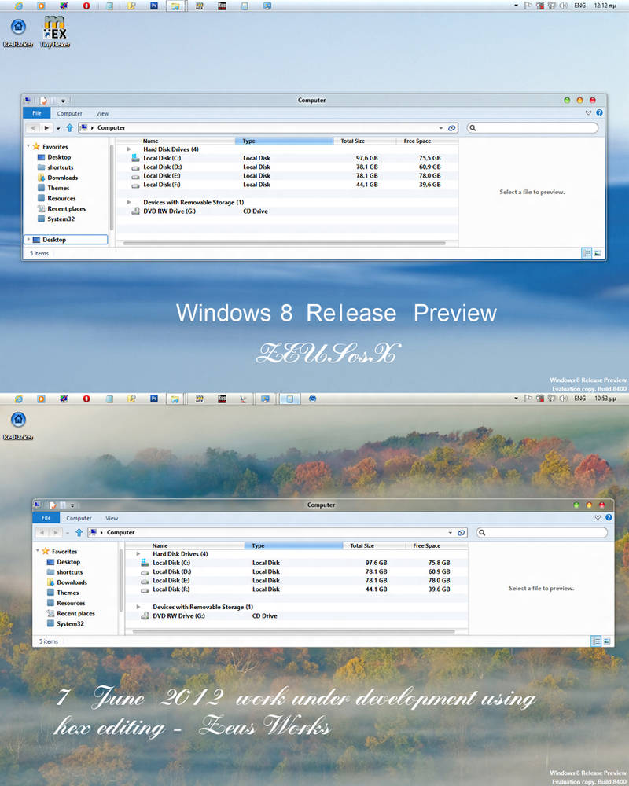Open address bar history dropdown, upper window
This screenshot has height=786, width=629.
441,128
